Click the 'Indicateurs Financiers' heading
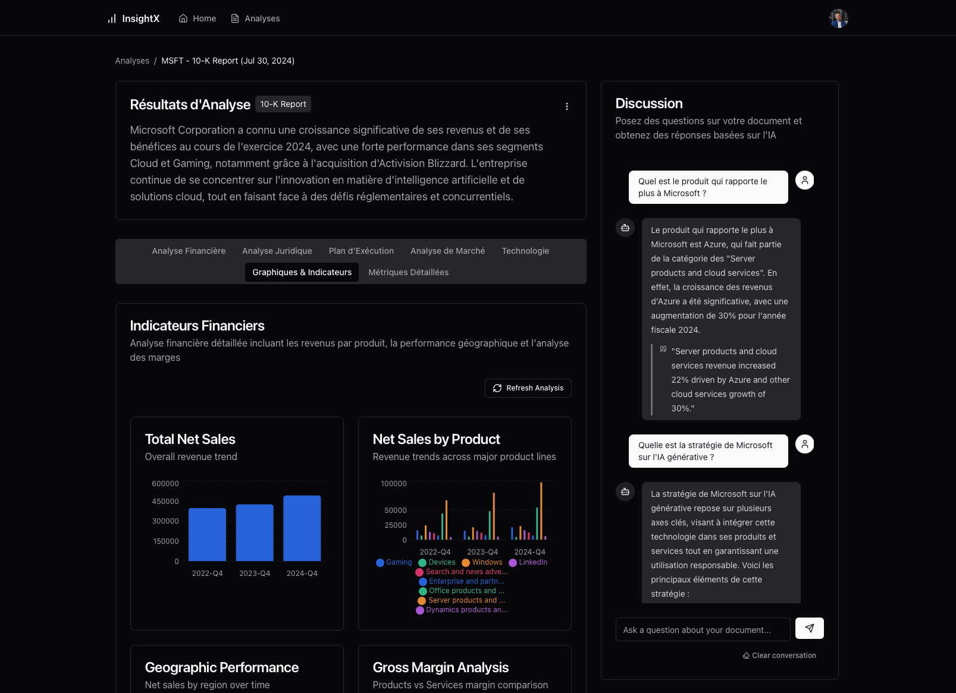Image resolution: width=956 pixels, height=693 pixels. (x=198, y=326)
